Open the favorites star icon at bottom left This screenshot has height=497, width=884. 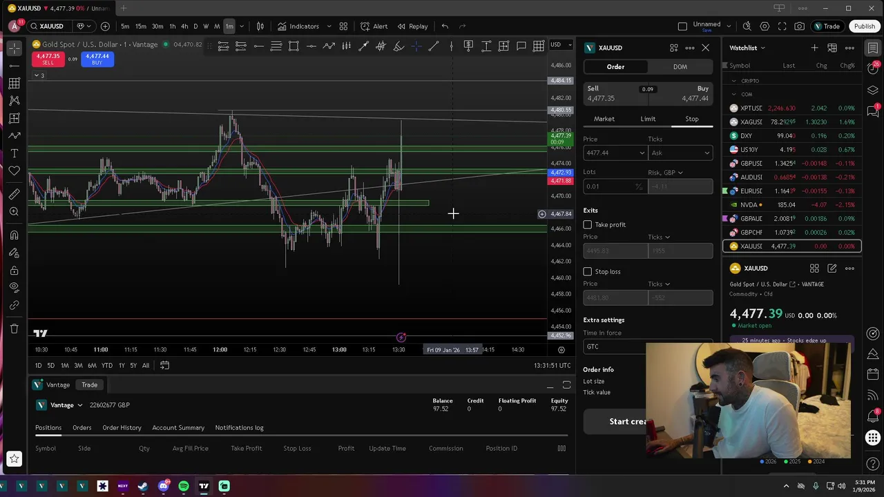[14, 458]
